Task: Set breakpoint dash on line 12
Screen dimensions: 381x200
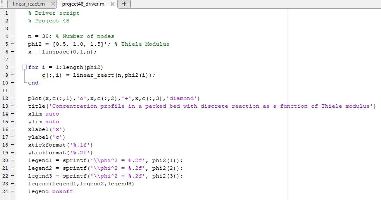Action: click(x=13, y=98)
